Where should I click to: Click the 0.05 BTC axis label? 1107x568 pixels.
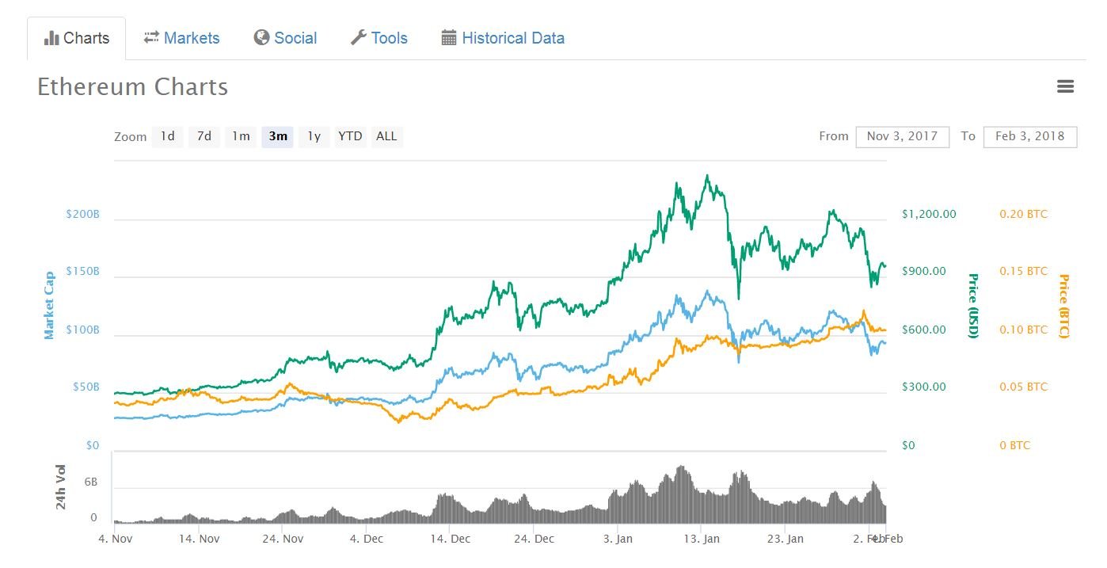[x=1023, y=387]
